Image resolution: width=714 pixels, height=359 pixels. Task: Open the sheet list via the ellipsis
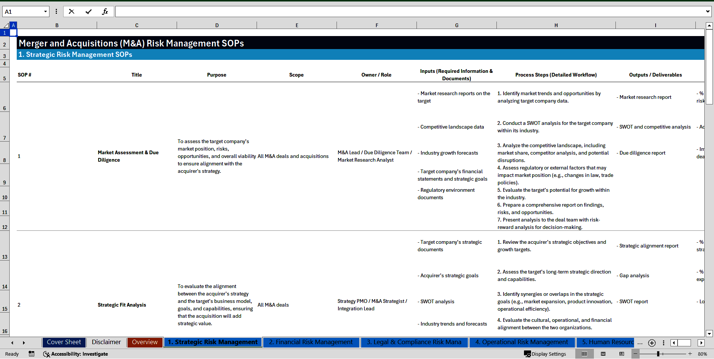click(x=640, y=343)
